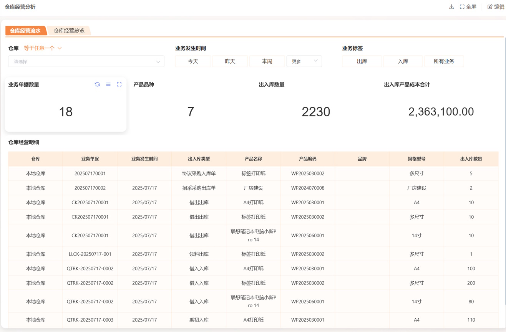Enter fullscreen mode with 全屏 button
The height and width of the screenshot is (332, 506).
[x=468, y=7]
